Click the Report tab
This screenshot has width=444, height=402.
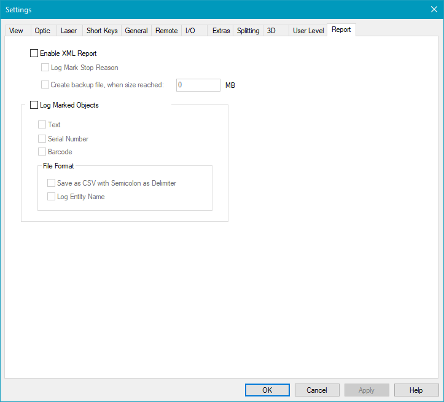pyautogui.click(x=341, y=30)
